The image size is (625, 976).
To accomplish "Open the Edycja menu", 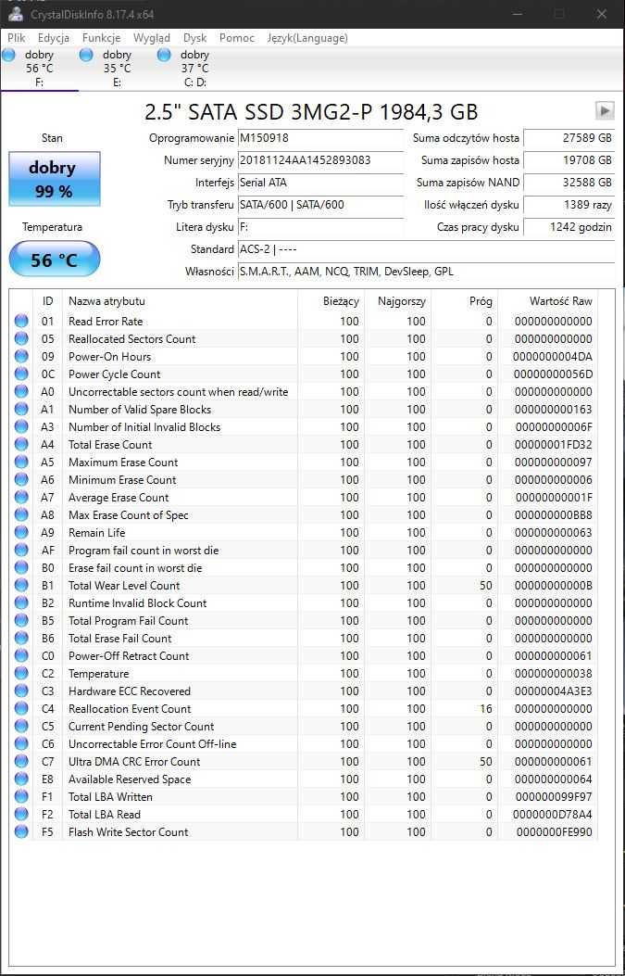I will (54, 38).
